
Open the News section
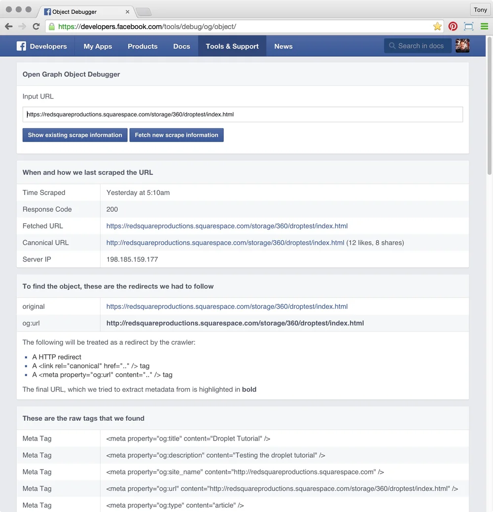283,46
